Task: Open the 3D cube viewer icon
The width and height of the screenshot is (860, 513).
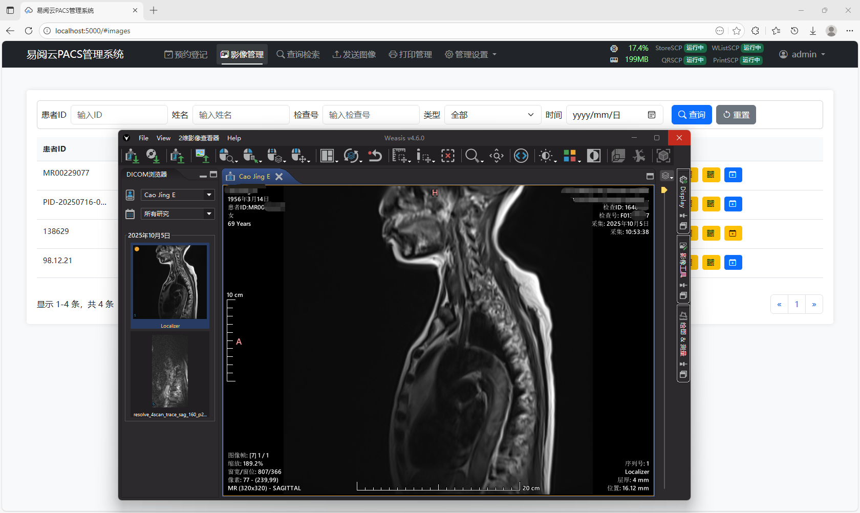Action: click(x=663, y=156)
